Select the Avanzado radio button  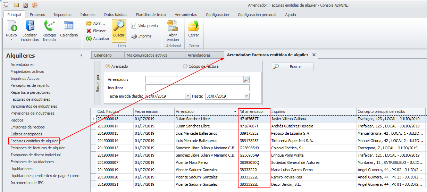(x=108, y=66)
